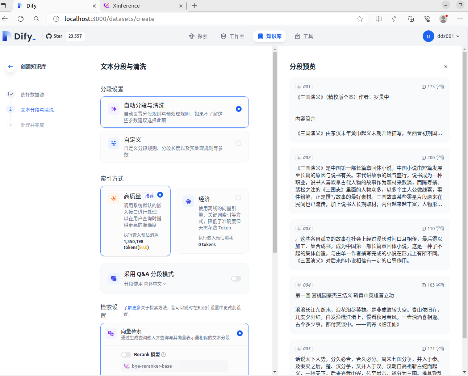Screen dimensions: 468x376
Task: Open the 探索 tab
Action: [x=198, y=36]
